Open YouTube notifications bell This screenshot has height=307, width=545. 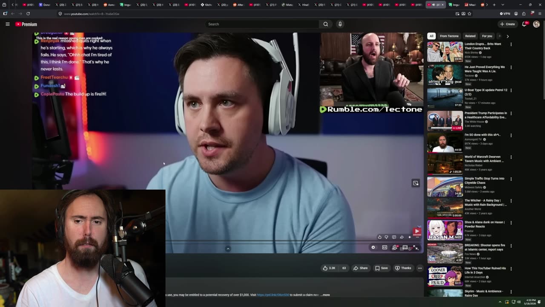[524, 24]
